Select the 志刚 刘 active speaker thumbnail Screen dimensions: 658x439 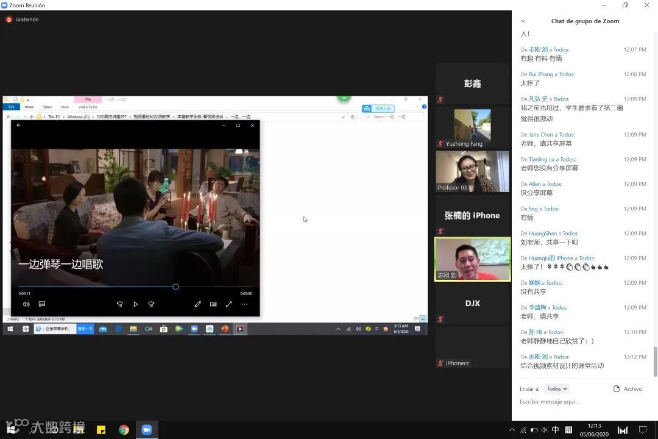[x=473, y=259]
